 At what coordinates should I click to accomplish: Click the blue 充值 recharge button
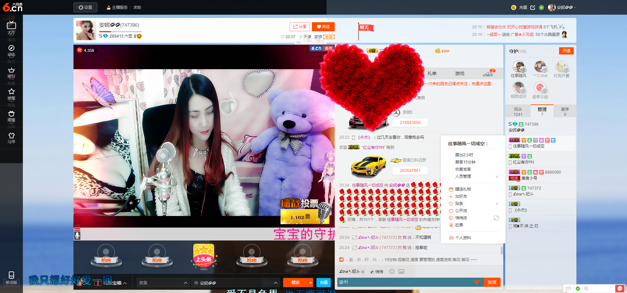(x=324, y=282)
